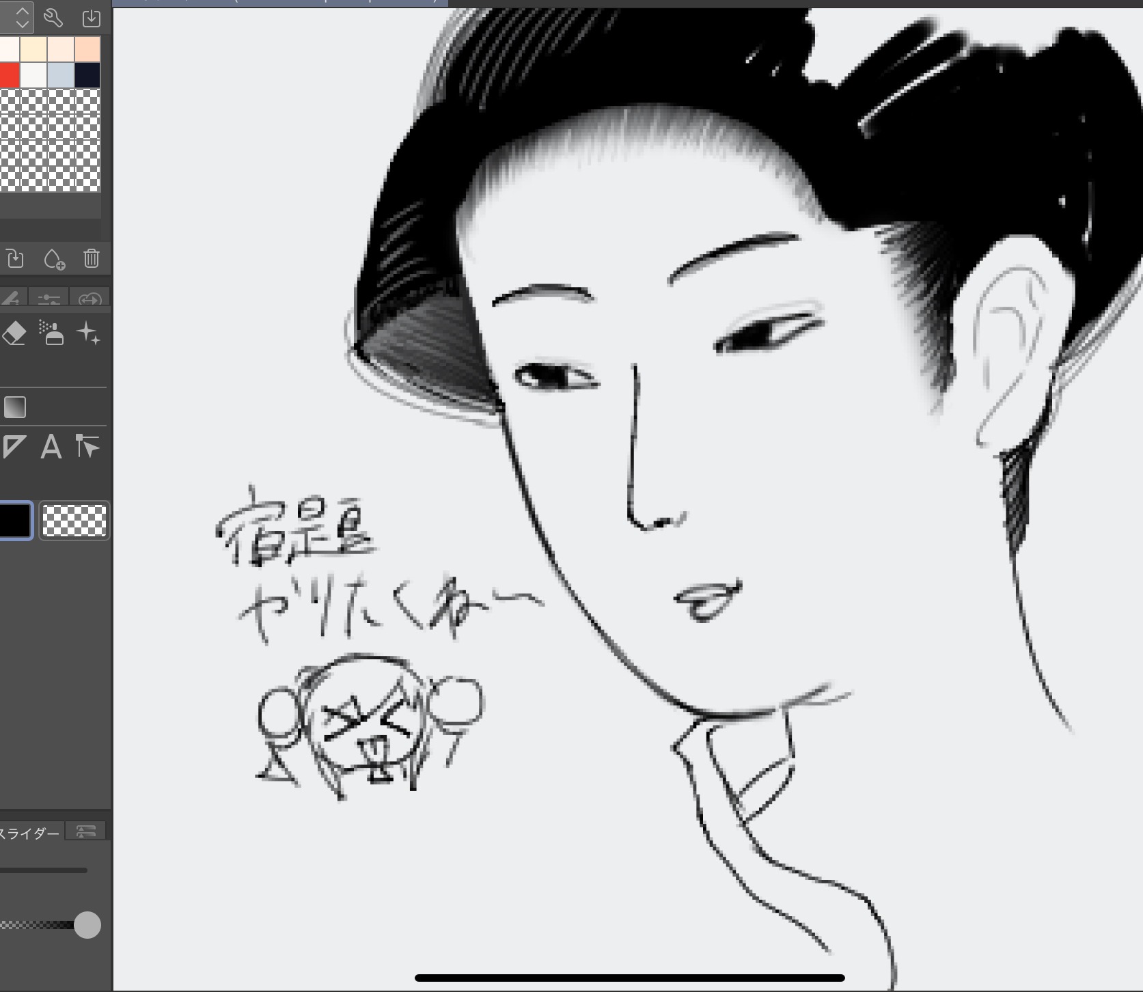Image resolution: width=1143 pixels, height=992 pixels.
Task: Select the Operation object-select tool
Action: (x=87, y=447)
